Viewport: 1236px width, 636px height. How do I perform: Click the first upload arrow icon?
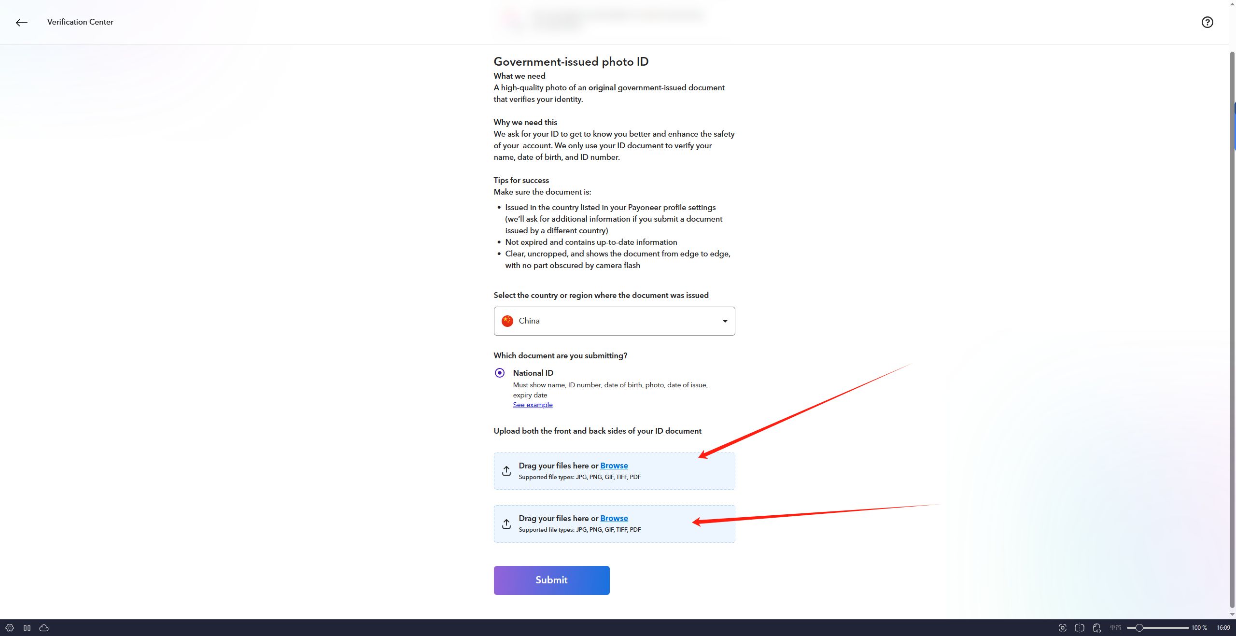506,471
